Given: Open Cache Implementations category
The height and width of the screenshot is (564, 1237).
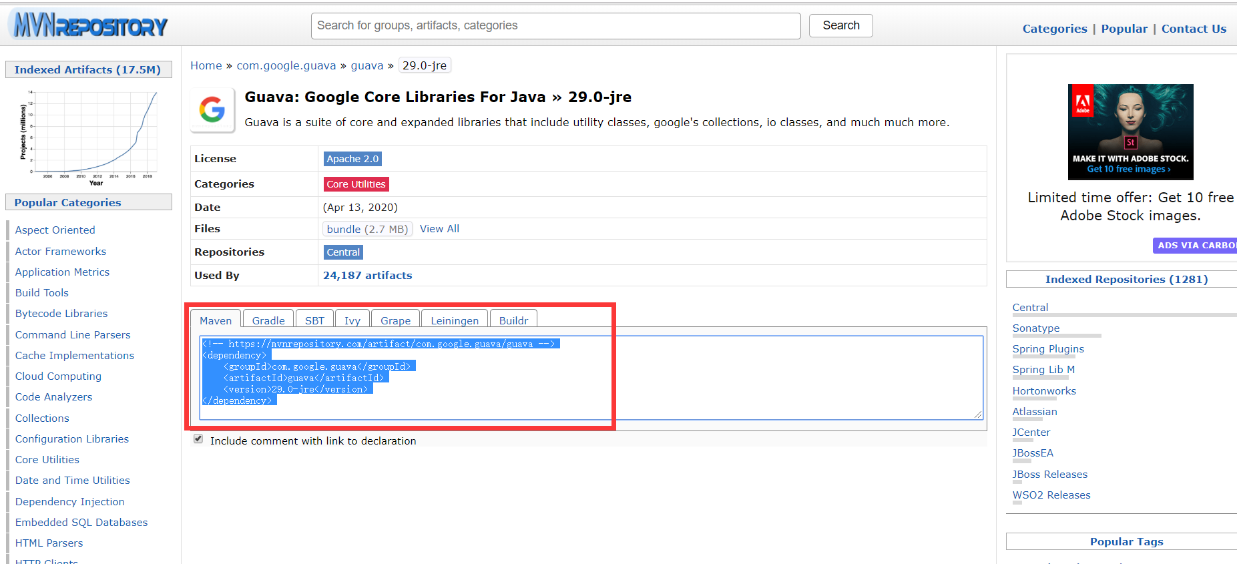Looking at the screenshot, I should coord(75,356).
